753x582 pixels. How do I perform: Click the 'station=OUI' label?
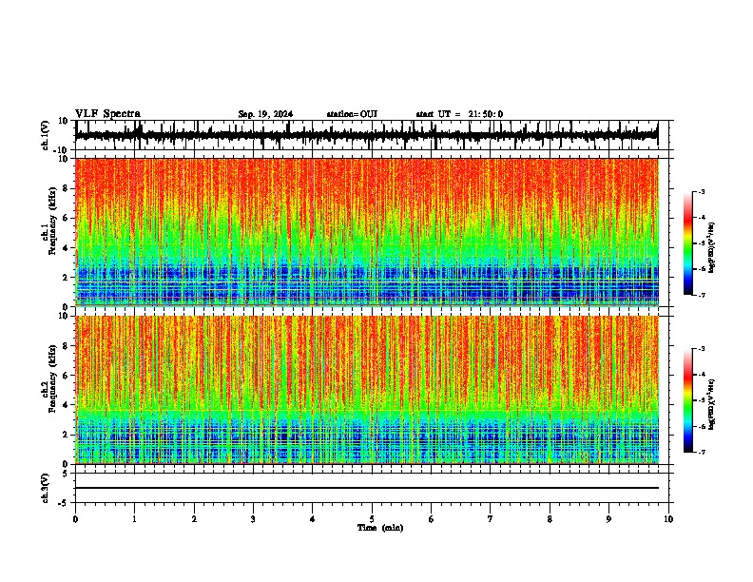click(x=352, y=114)
